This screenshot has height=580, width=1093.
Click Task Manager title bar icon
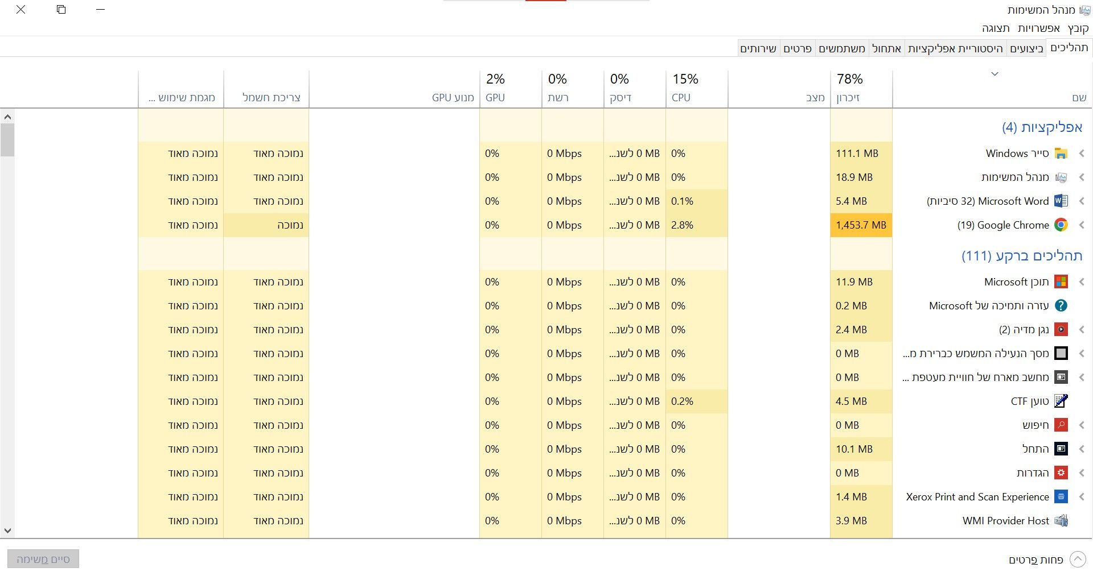1085,10
